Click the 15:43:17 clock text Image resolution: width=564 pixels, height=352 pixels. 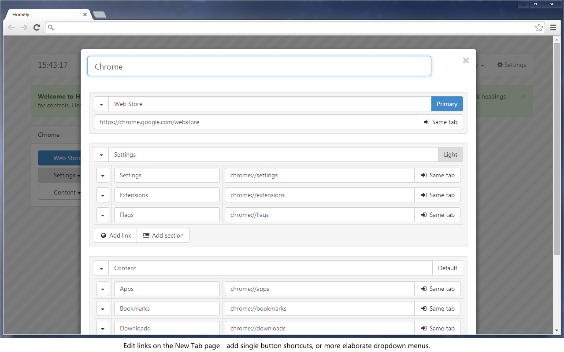click(53, 65)
